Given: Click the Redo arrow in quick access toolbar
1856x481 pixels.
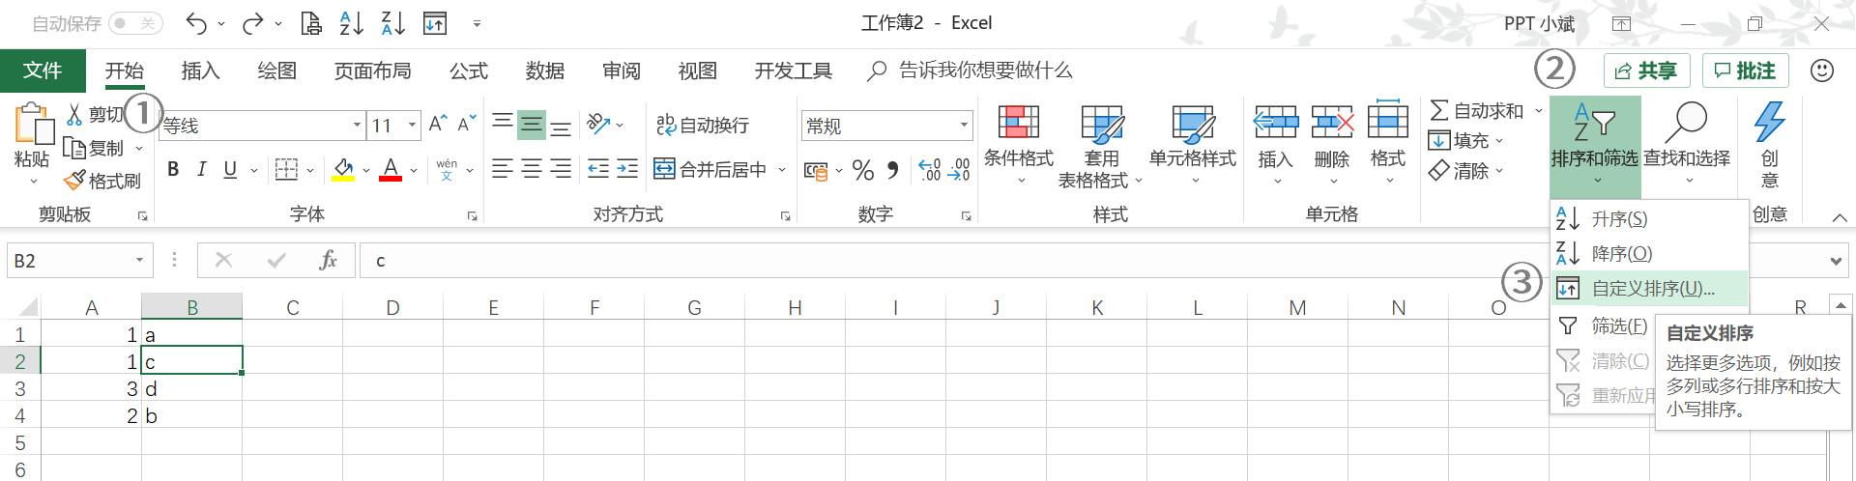Looking at the screenshot, I should tap(253, 23).
